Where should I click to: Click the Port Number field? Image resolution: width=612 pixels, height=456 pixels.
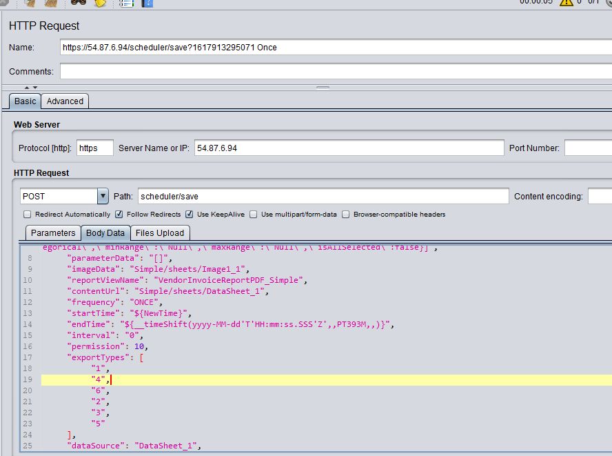(588, 148)
